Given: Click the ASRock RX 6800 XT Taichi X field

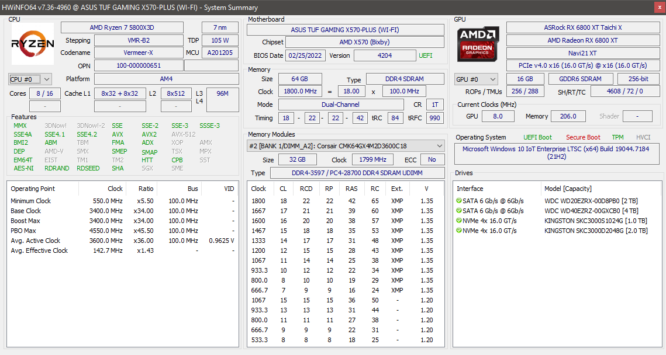Looking at the screenshot, I should click(583, 27).
